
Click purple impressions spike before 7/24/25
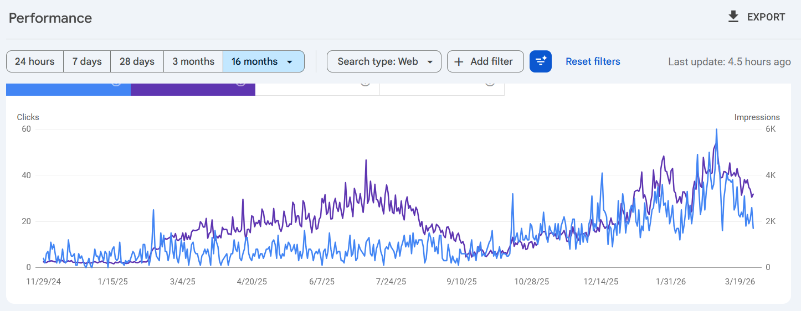[x=366, y=160]
